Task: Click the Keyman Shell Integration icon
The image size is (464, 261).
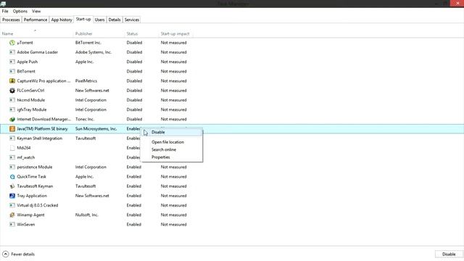Action: click(x=12, y=138)
